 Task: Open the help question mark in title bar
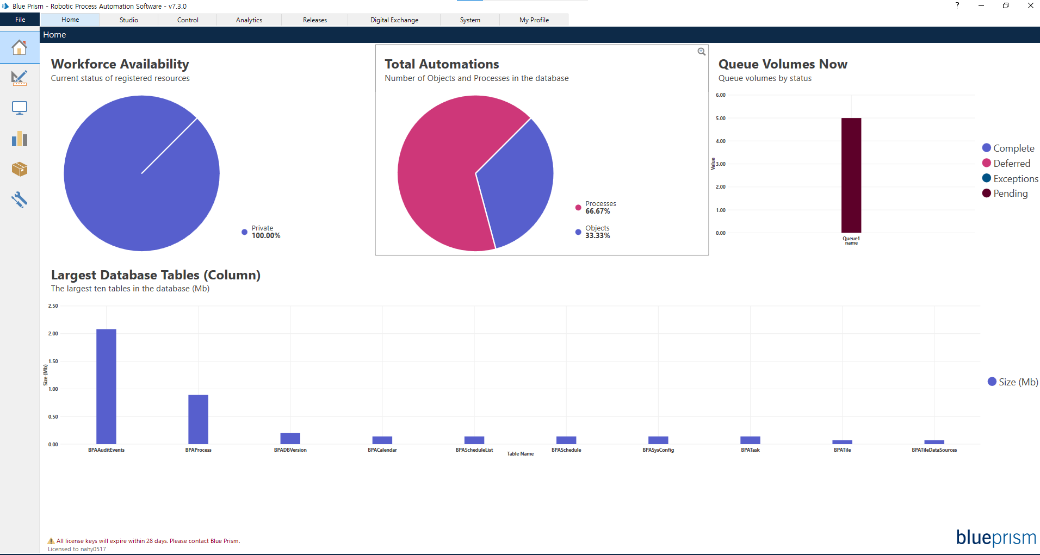[957, 5]
